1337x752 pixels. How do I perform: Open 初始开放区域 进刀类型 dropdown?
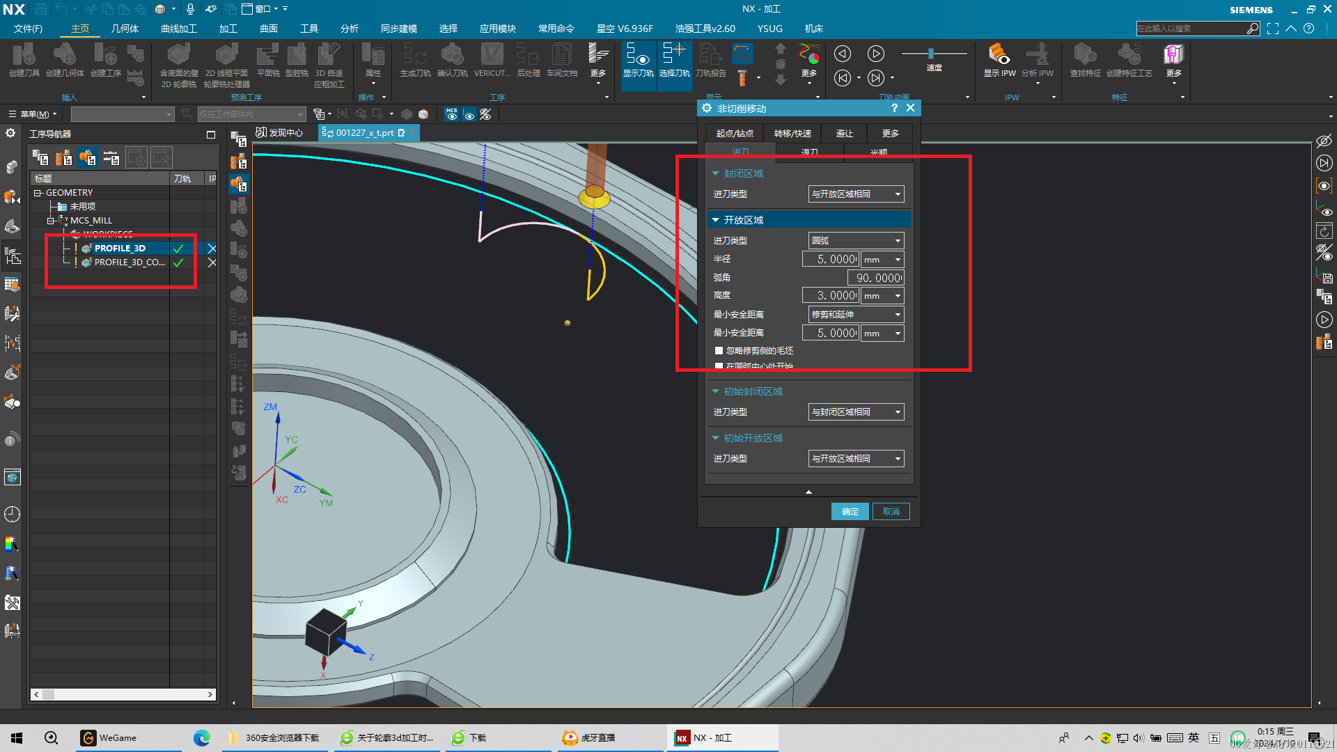856,459
